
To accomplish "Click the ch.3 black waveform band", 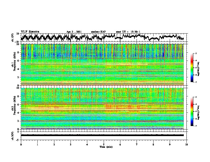I will coord(102,135).
